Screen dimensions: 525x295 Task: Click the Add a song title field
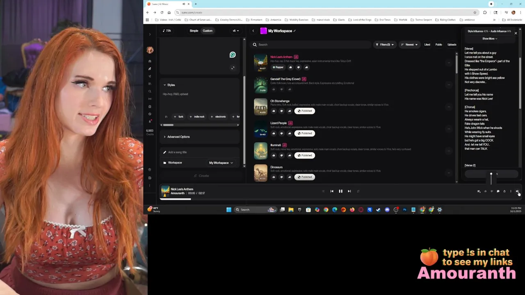tap(200, 152)
